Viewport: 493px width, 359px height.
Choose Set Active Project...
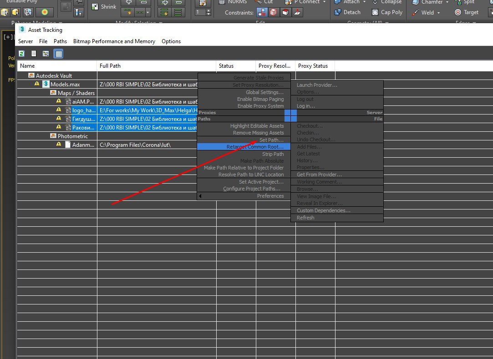click(x=261, y=182)
